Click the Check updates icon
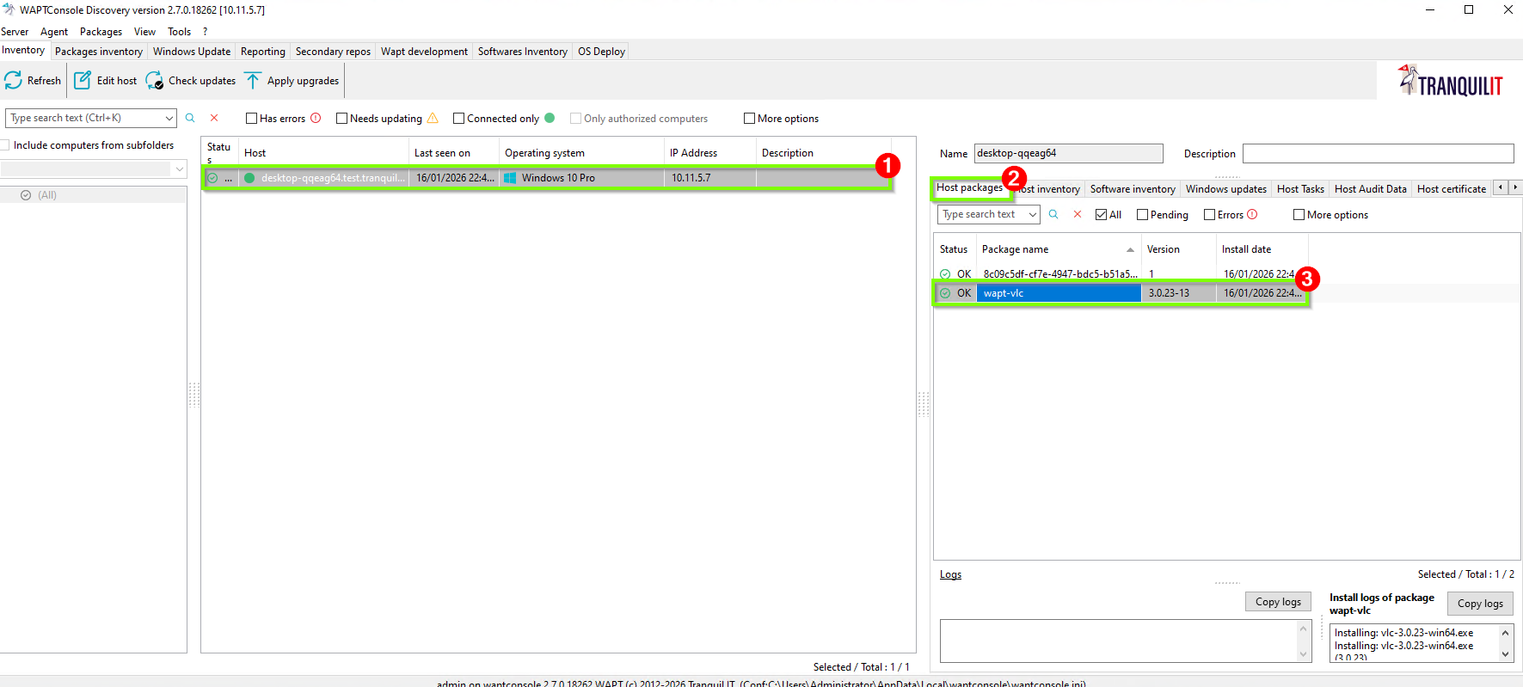The height and width of the screenshot is (687, 1523). (155, 81)
